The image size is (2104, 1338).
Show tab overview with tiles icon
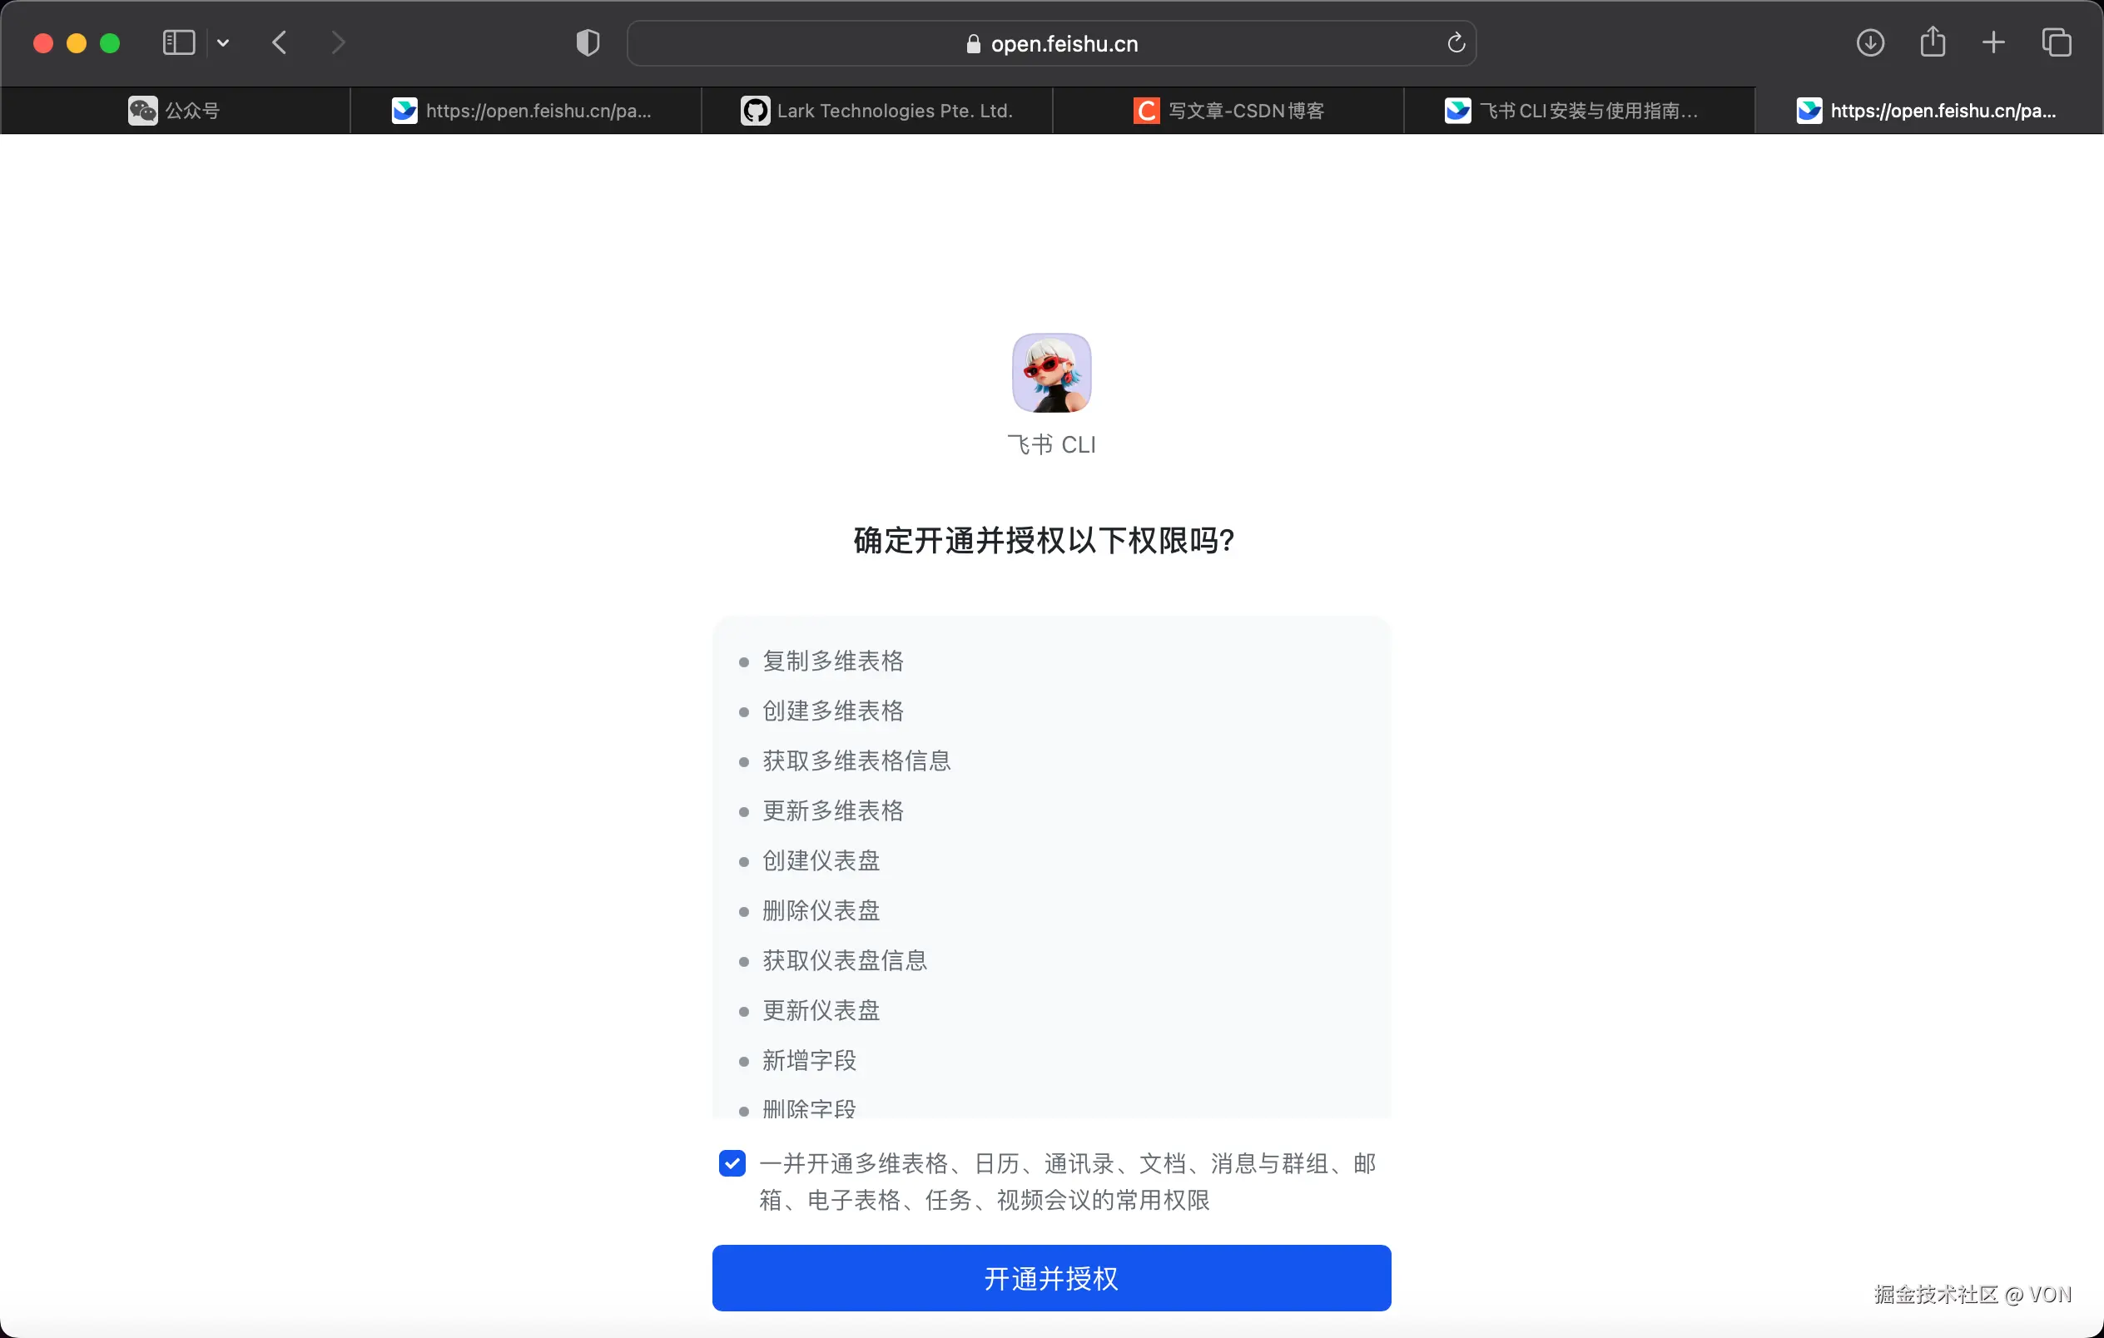click(x=2057, y=42)
